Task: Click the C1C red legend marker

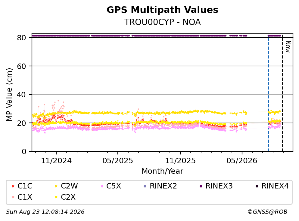Action: 13,186
